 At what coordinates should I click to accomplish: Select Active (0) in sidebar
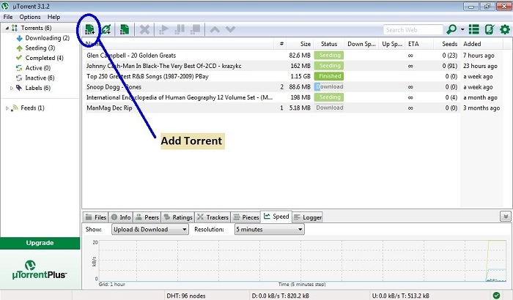[37, 68]
